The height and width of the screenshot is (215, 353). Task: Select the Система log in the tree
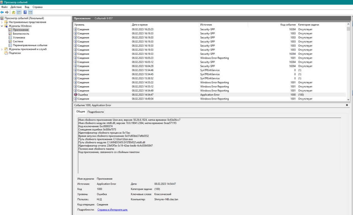point(18,42)
